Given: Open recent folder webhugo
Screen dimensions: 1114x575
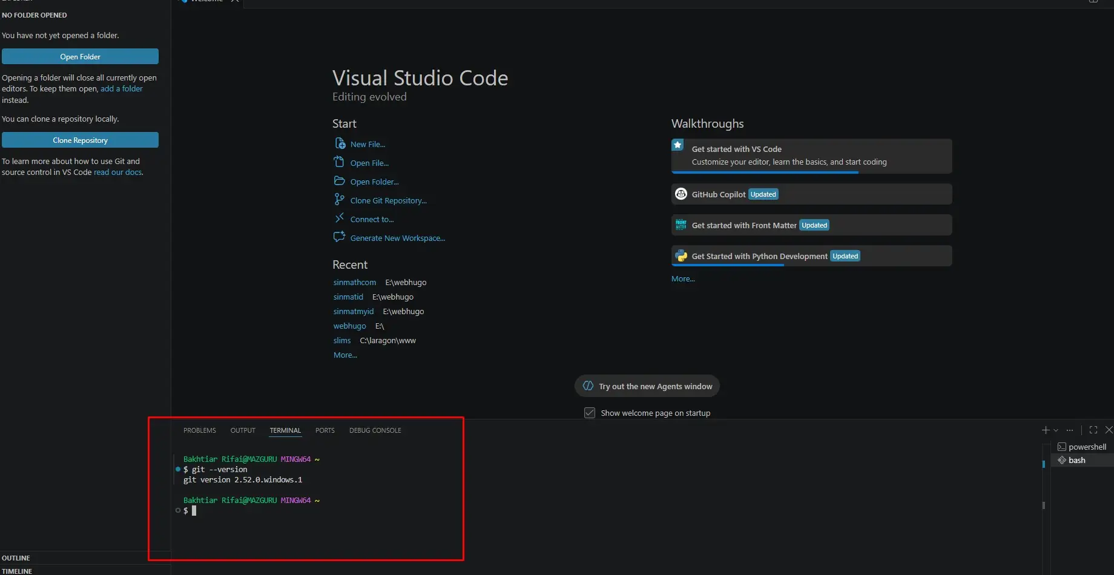Looking at the screenshot, I should click(349, 326).
